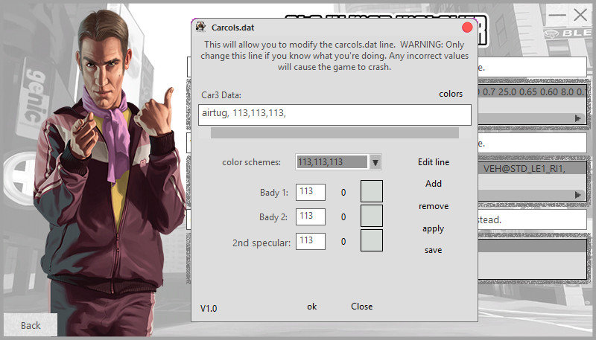Image resolution: width=596 pixels, height=340 pixels.
Task: Confirm the dialog with ok
Action: [x=312, y=307]
